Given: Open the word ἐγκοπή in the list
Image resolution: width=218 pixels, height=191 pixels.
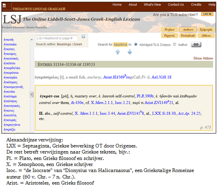Looking at the screenshot, I should 8,40.
